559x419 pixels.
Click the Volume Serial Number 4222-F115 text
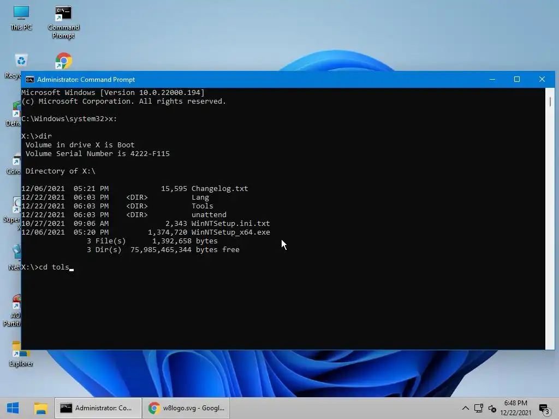click(97, 153)
